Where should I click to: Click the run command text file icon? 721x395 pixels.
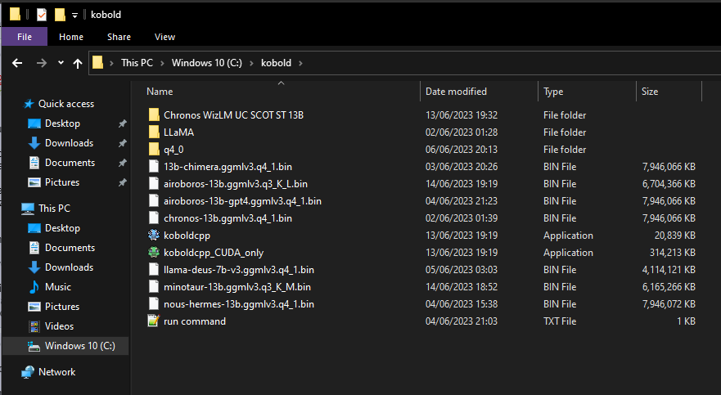click(154, 321)
